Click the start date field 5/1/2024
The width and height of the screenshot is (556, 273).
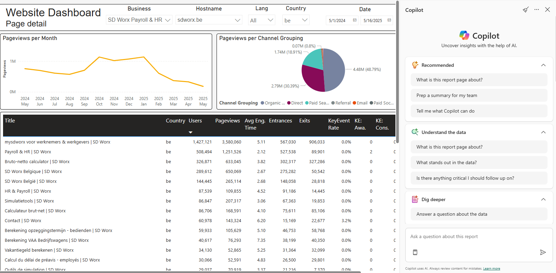(x=342, y=20)
